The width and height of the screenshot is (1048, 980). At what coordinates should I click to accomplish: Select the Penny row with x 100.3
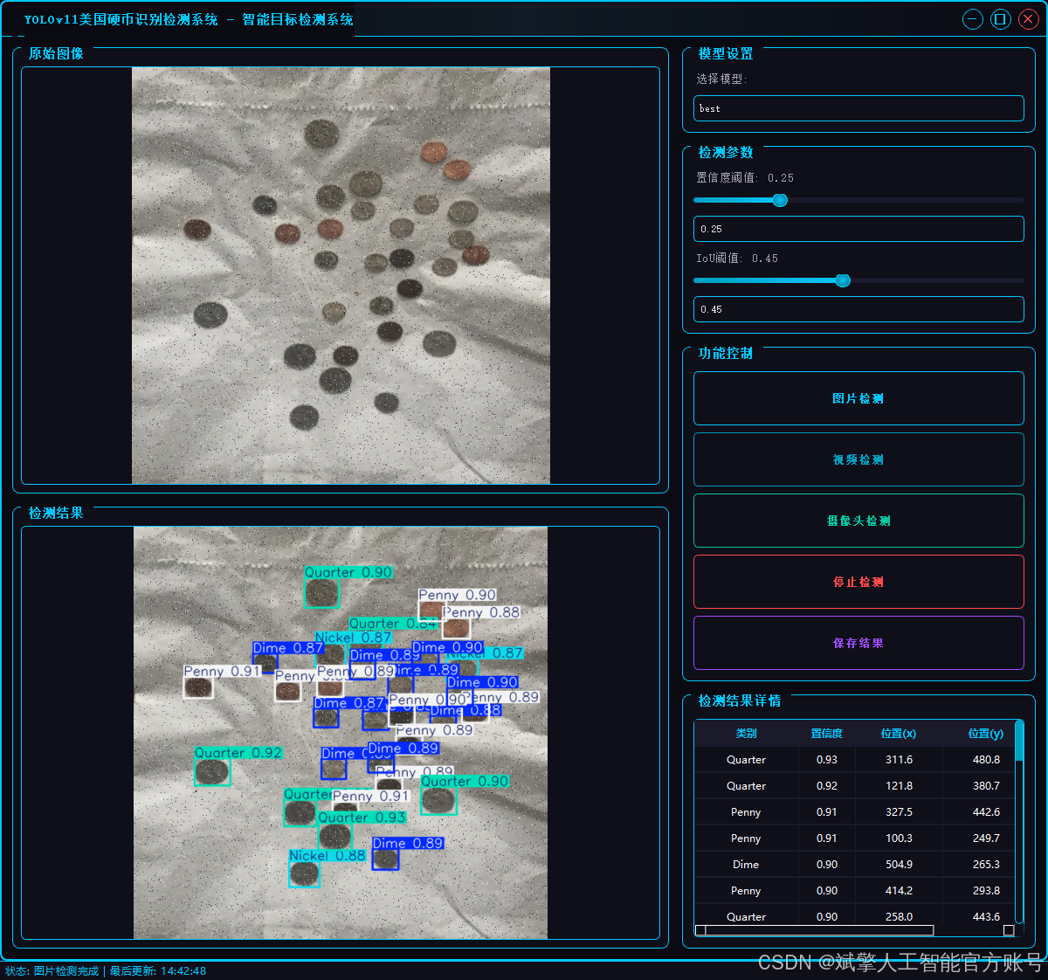click(855, 839)
